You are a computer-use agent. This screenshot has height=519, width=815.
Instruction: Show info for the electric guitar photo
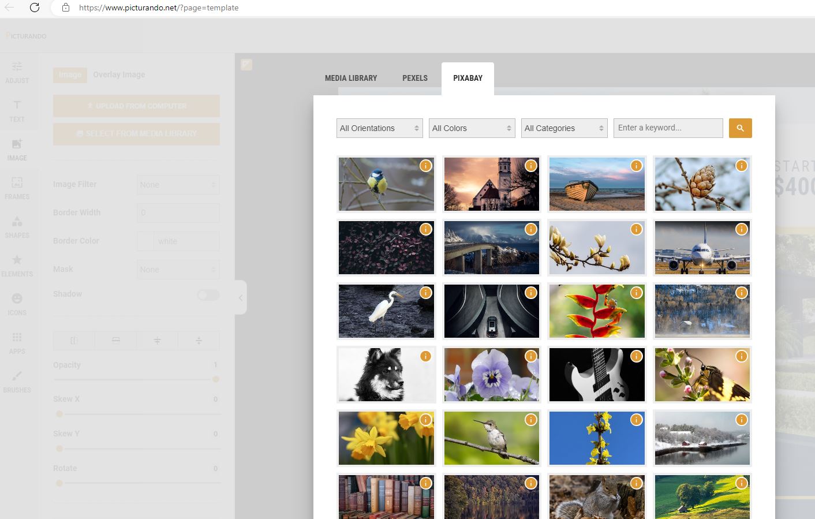pos(637,356)
